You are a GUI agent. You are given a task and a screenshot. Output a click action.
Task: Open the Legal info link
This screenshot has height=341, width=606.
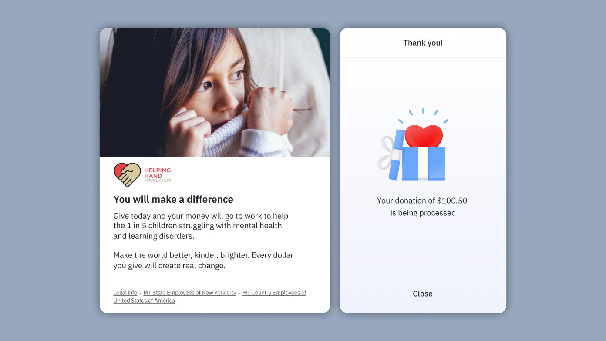click(125, 293)
